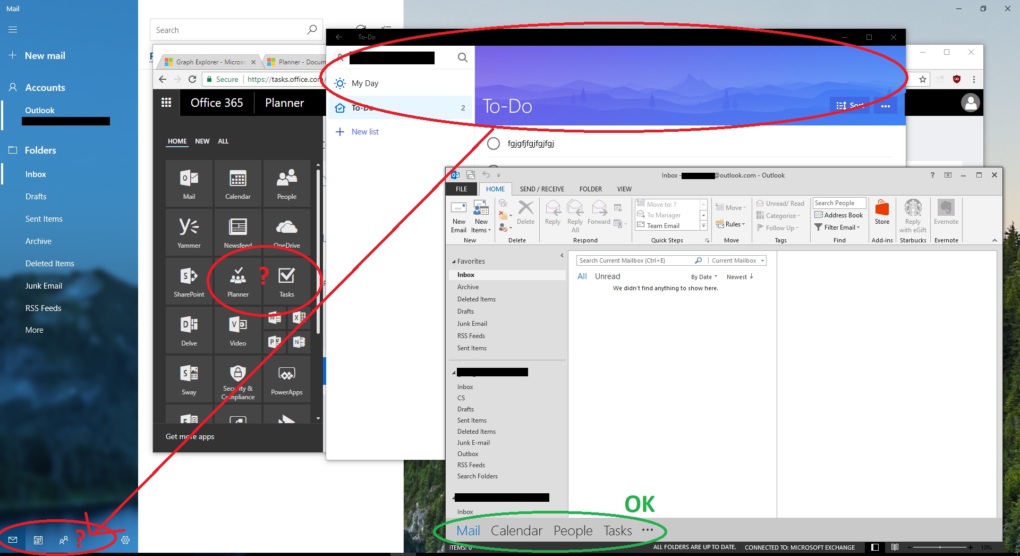This screenshot has height=556, width=1020.
Task: Click the Evernote ribbon button
Action: 946,213
